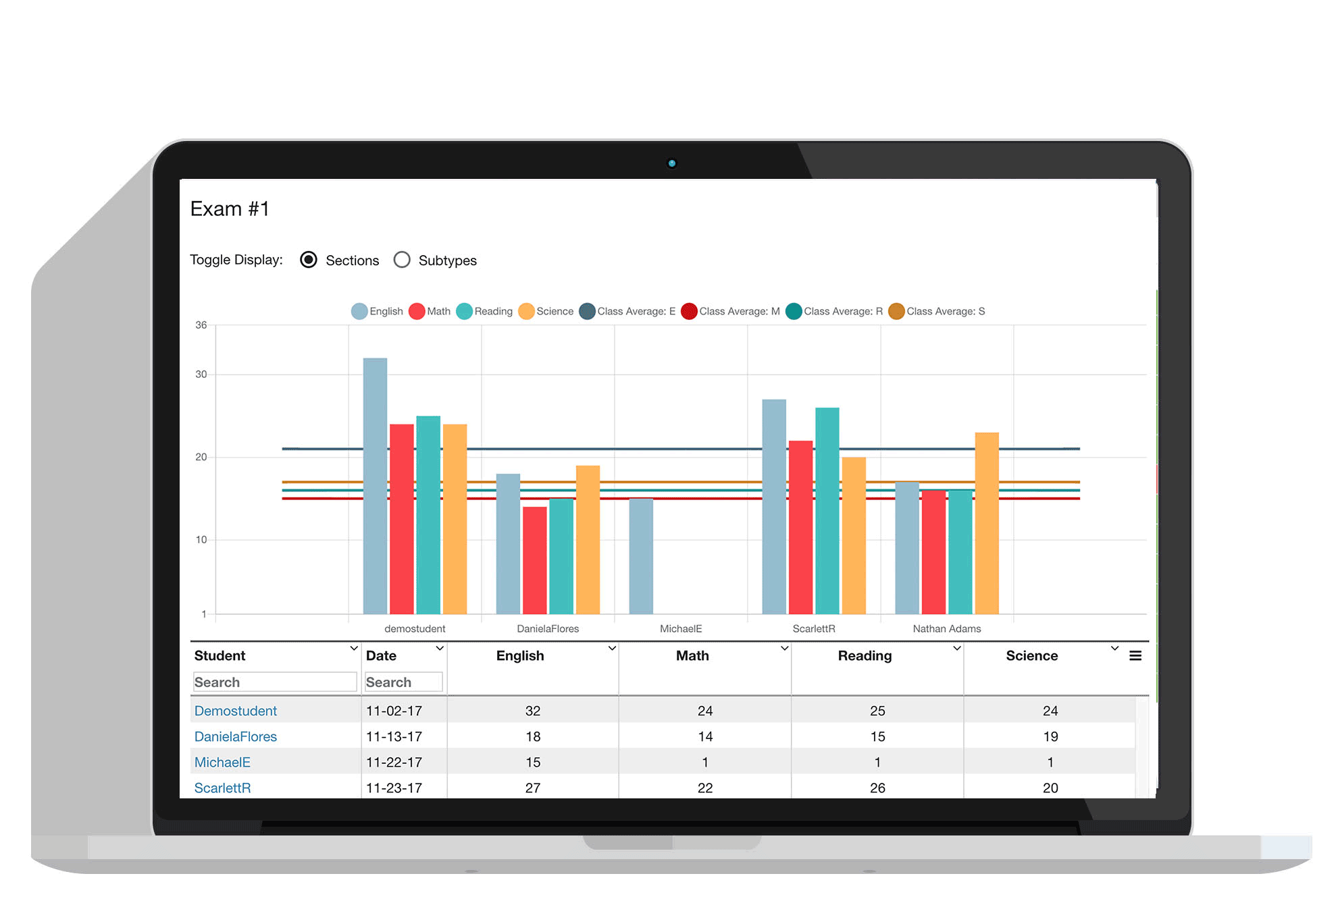The width and height of the screenshot is (1338, 903).
Task: Select the Subtypes radio button
Action: (402, 260)
